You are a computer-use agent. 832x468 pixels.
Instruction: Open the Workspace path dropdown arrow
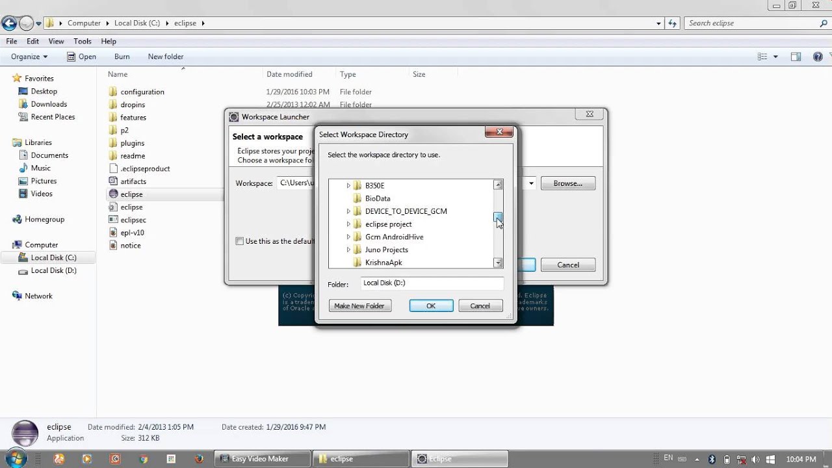point(531,183)
